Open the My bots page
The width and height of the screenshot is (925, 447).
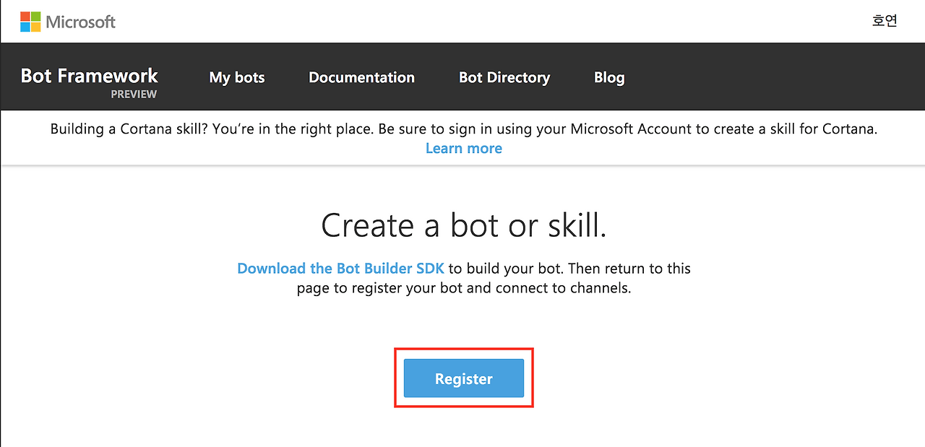[x=236, y=77]
